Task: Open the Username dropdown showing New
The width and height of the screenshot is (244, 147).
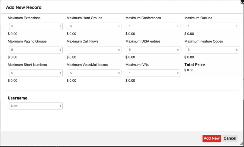Action: 36,106
